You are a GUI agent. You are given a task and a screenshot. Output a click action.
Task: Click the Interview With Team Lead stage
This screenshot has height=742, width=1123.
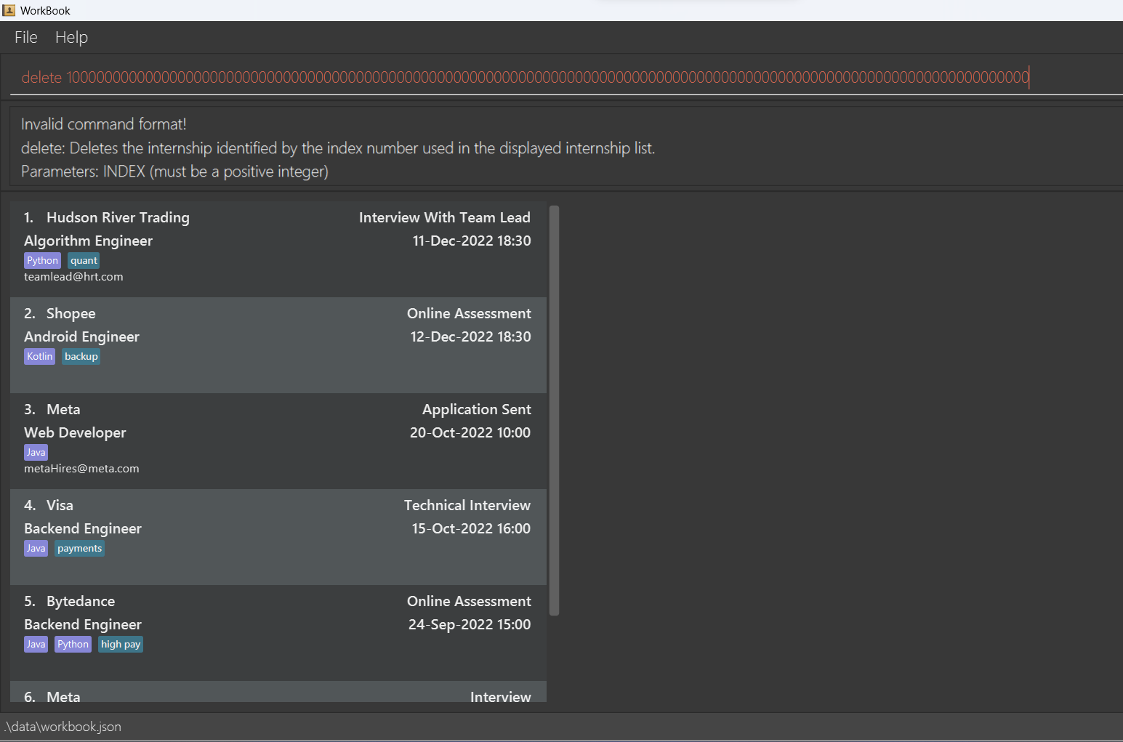point(445,217)
